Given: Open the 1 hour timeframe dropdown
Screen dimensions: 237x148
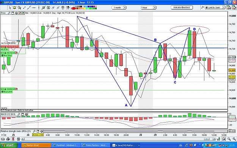Looking at the screenshot, I should [148, 8].
